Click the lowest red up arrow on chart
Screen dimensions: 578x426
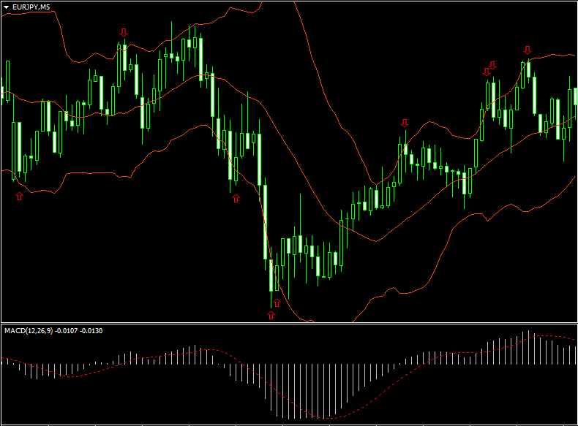point(271,315)
